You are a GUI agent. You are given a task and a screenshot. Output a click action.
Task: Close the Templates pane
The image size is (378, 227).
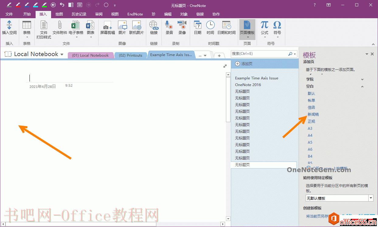click(x=372, y=54)
